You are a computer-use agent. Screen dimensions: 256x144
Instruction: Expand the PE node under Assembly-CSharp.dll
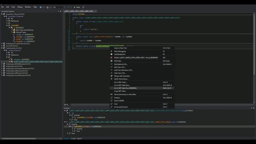(x=7, y=19)
